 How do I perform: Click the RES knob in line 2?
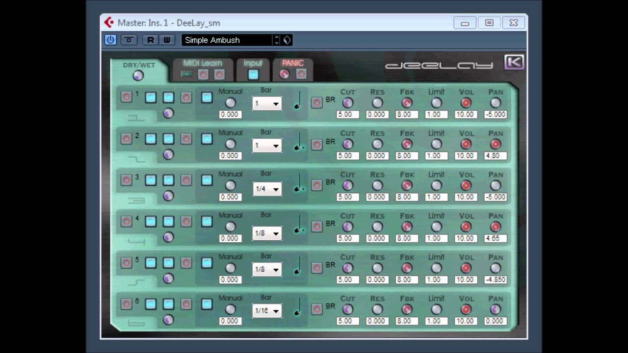point(377,144)
